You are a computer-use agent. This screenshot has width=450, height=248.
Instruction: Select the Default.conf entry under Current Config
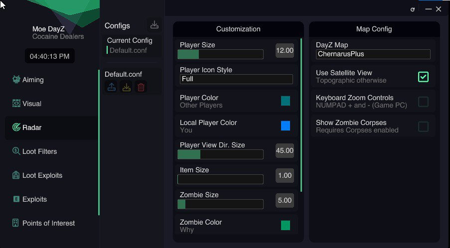[x=128, y=50]
